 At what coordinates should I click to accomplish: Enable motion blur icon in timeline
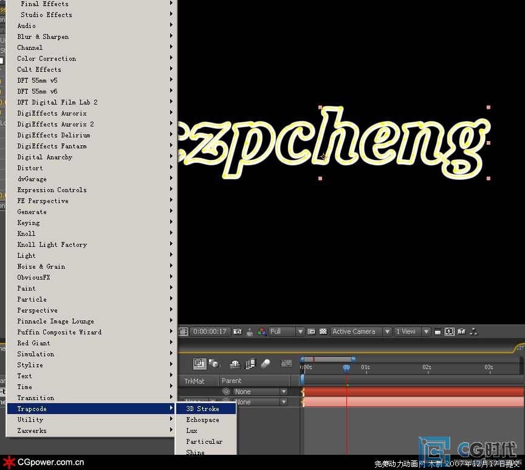pyautogui.click(x=266, y=364)
